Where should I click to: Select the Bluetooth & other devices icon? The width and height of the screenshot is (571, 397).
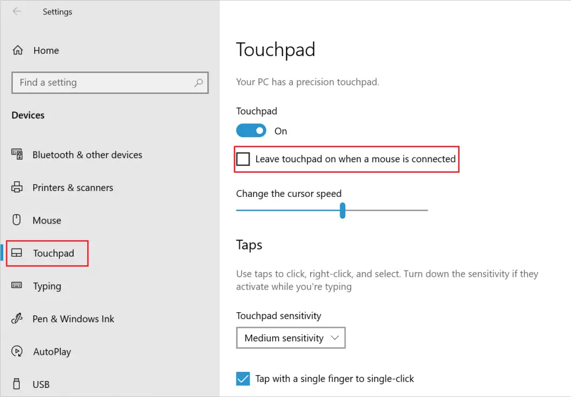click(18, 155)
